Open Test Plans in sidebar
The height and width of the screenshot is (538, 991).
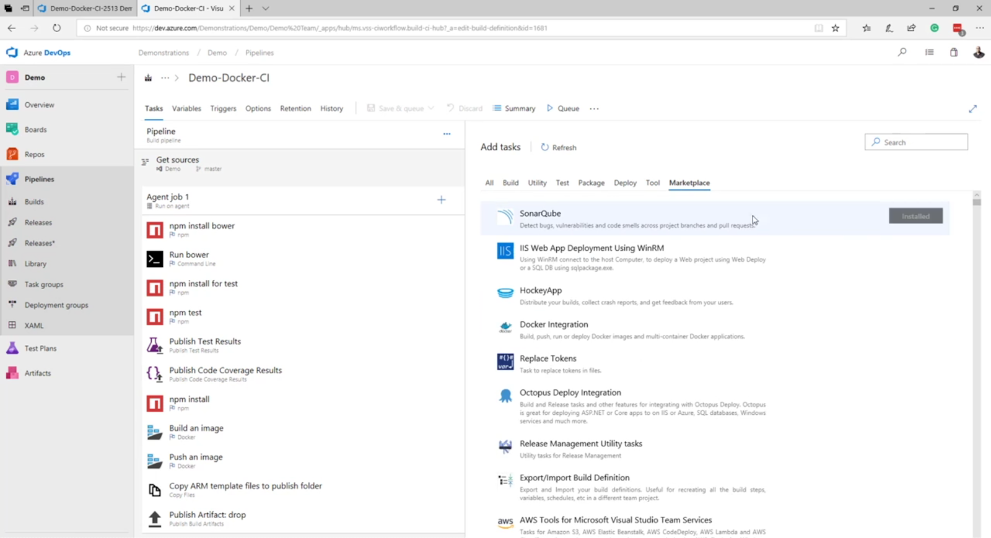coord(40,349)
